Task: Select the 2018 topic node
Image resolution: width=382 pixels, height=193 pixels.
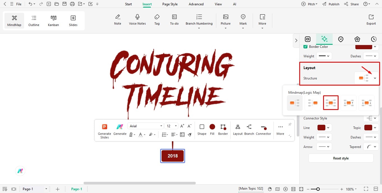Action: [173, 156]
